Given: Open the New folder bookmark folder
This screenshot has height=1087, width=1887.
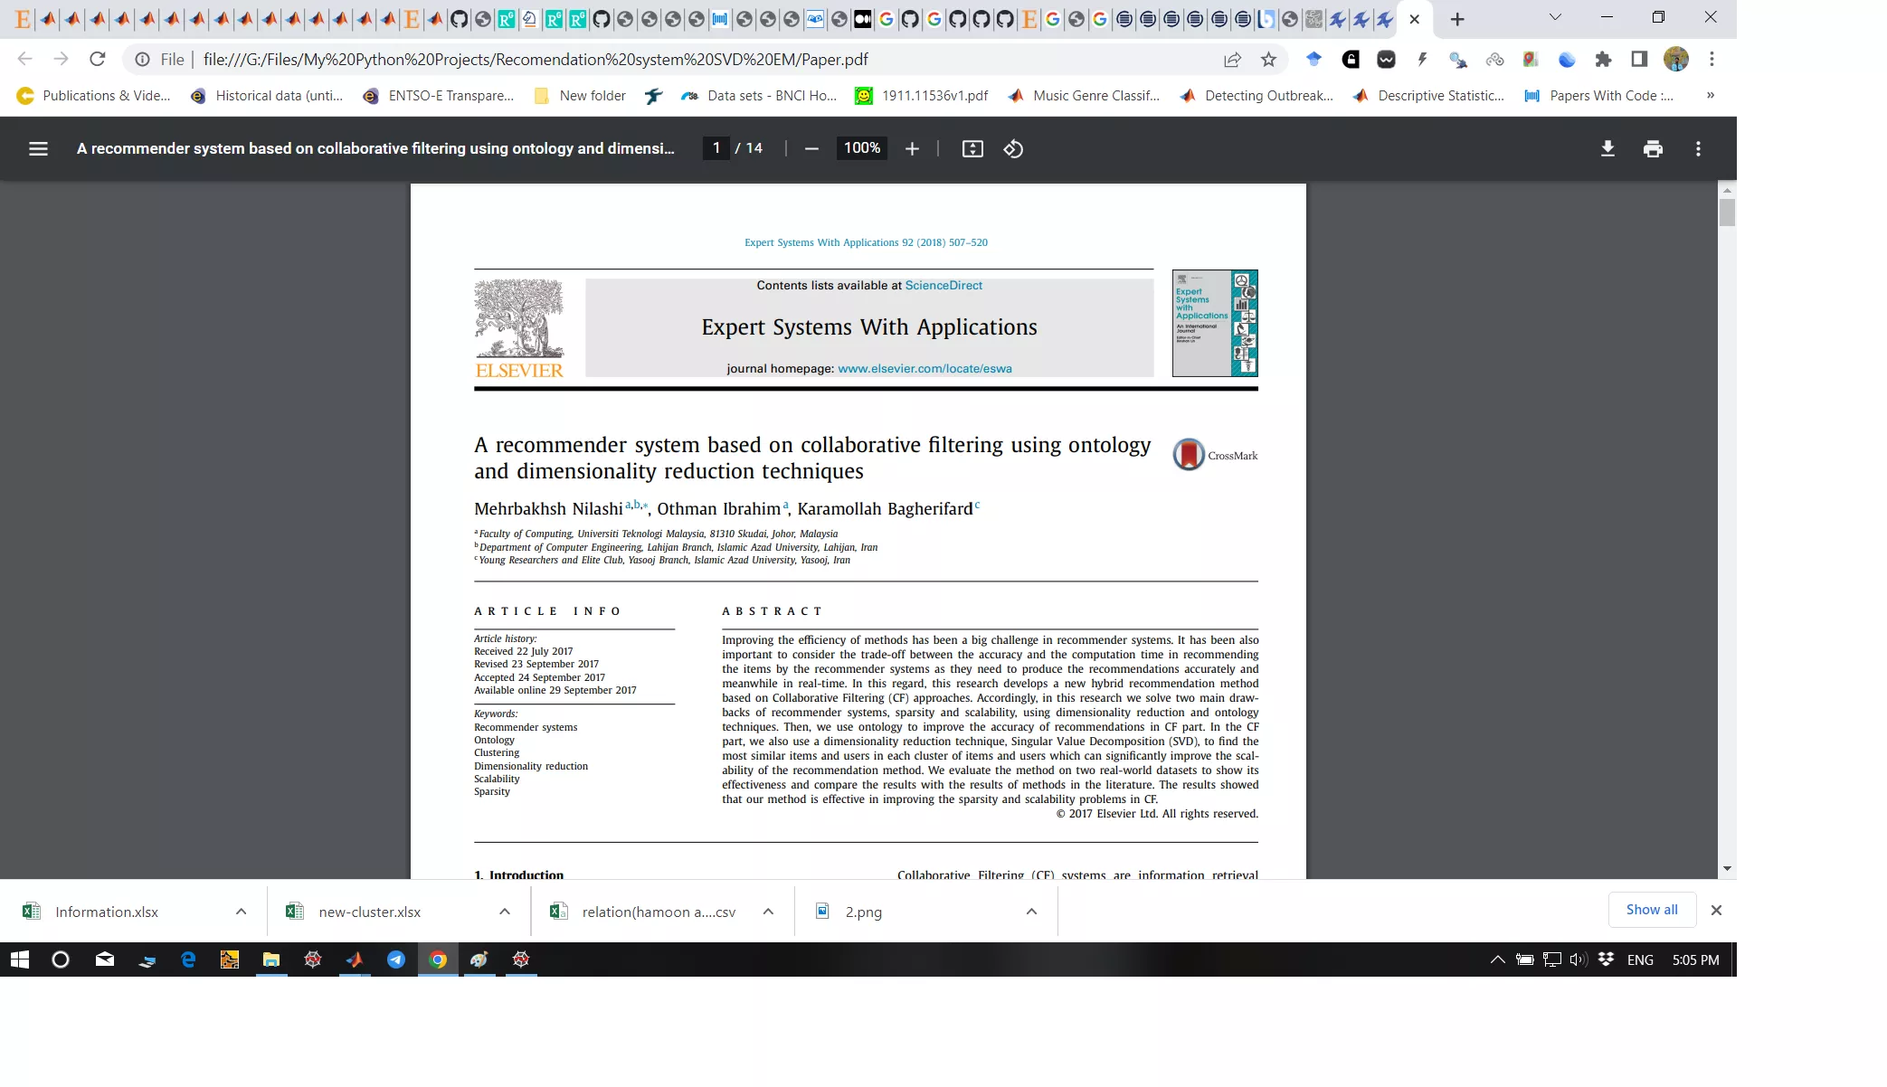Looking at the screenshot, I should click(x=580, y=95).
